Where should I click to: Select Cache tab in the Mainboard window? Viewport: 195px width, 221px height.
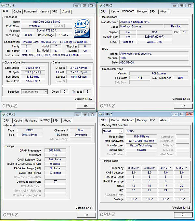115,12
